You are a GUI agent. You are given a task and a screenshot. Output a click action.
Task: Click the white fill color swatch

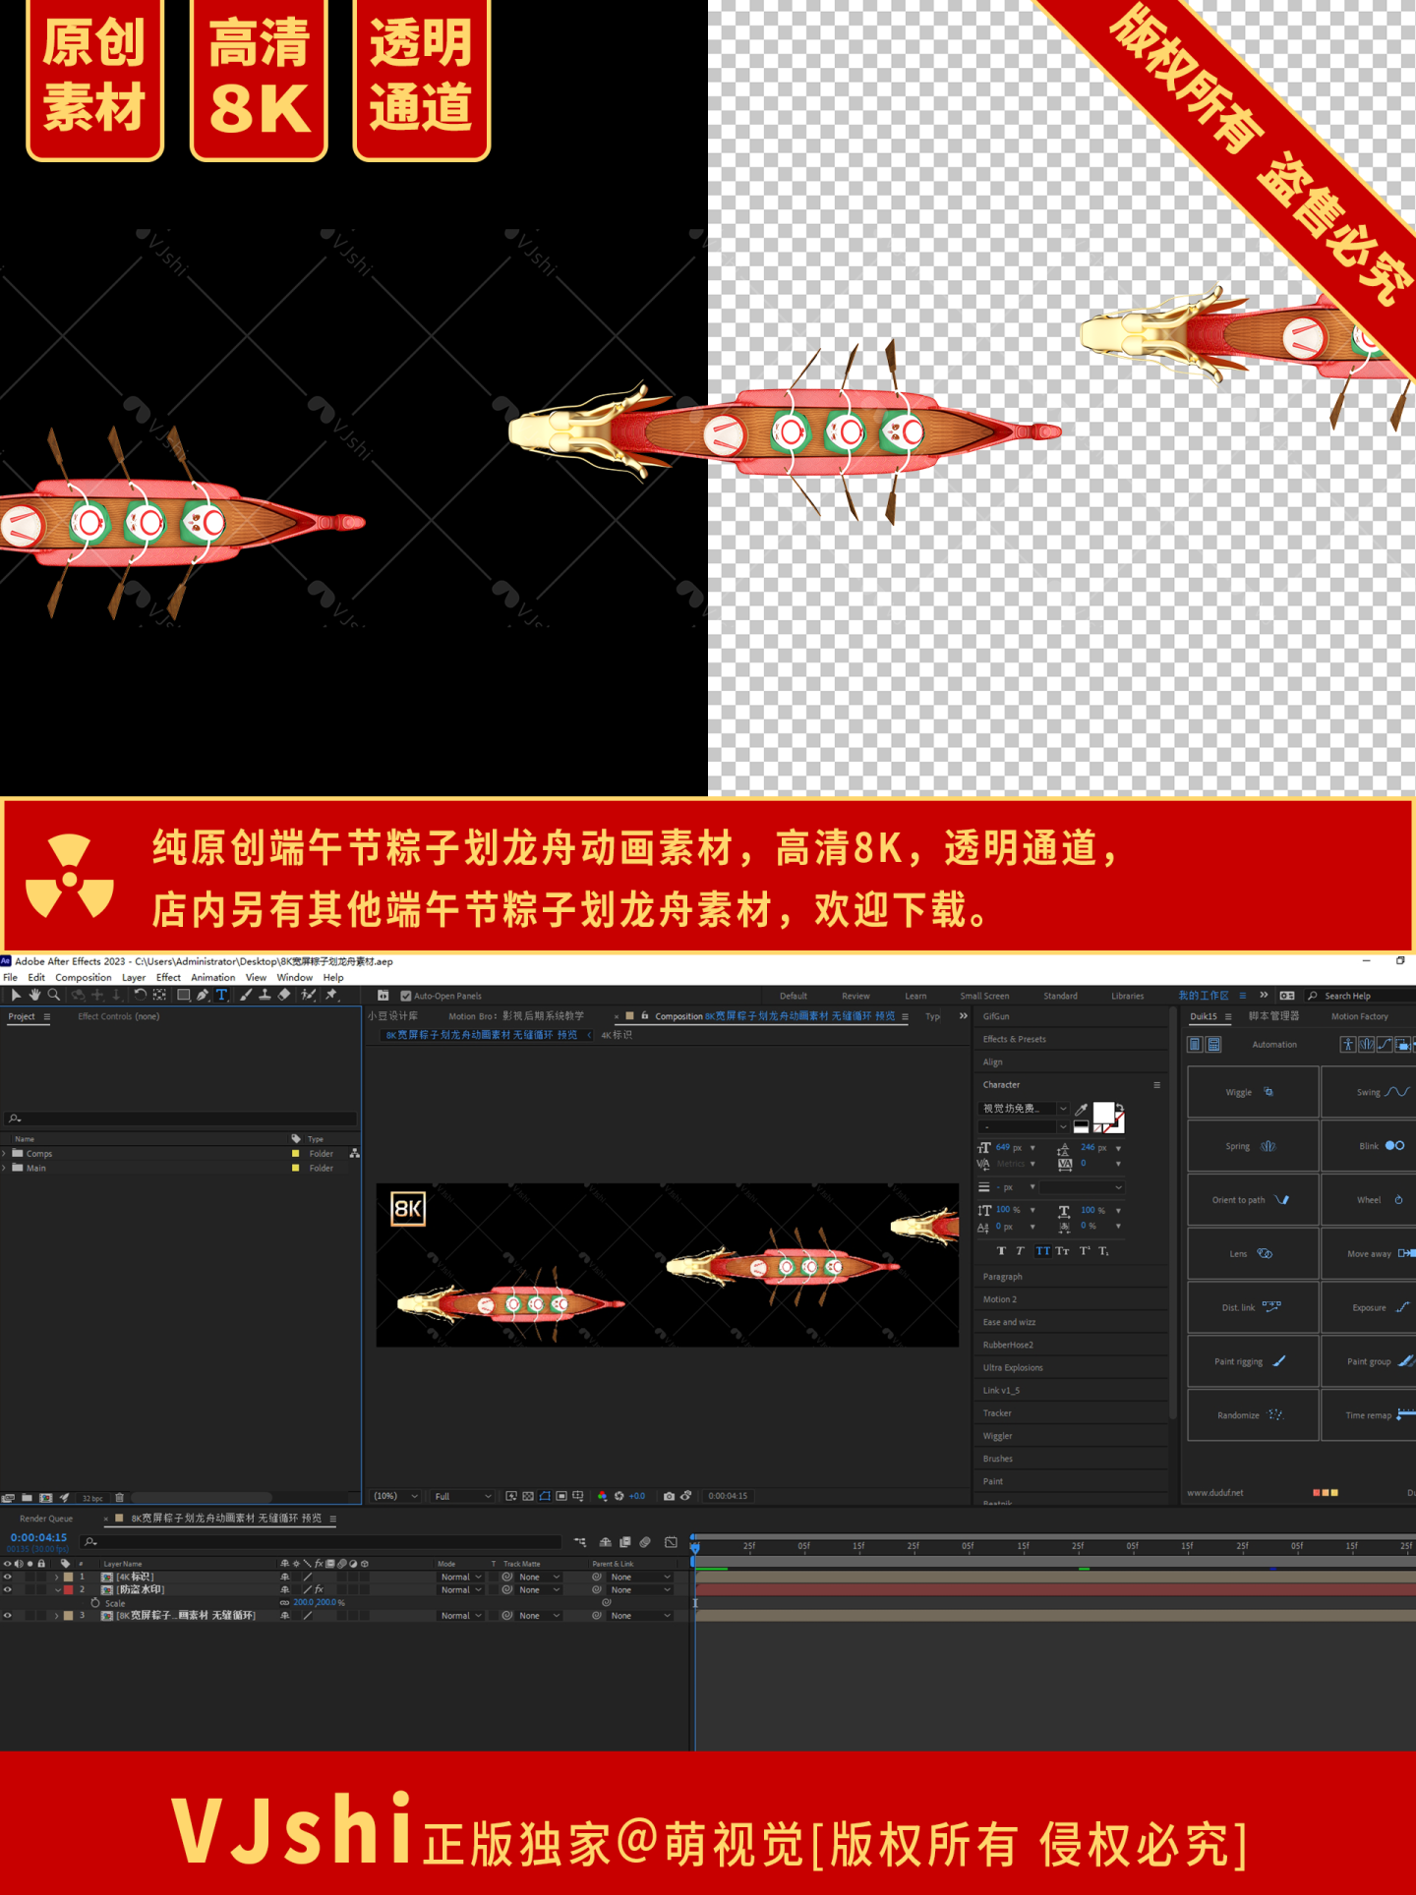(x=1103, y=1112)
